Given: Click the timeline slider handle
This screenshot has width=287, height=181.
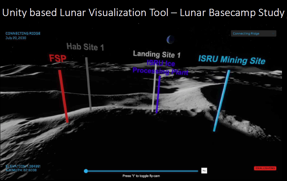Looking at the screenshot, I should click(86, 171).
